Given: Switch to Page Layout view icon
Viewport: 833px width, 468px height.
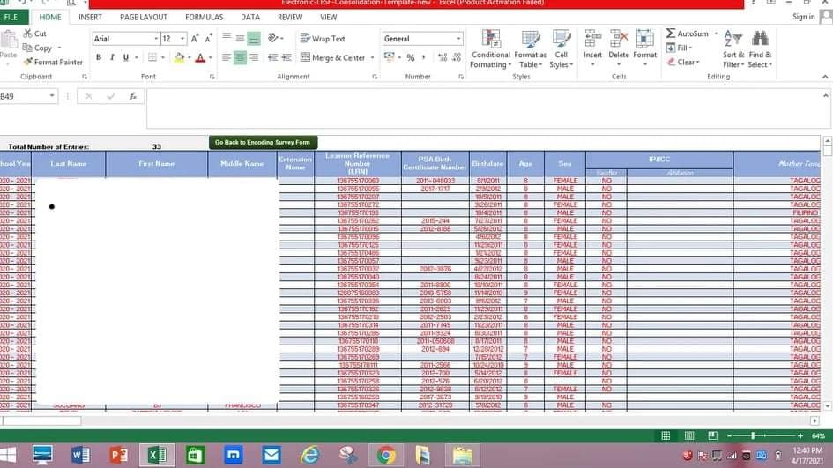Looking at the screenshot, I should coord(689,435).
